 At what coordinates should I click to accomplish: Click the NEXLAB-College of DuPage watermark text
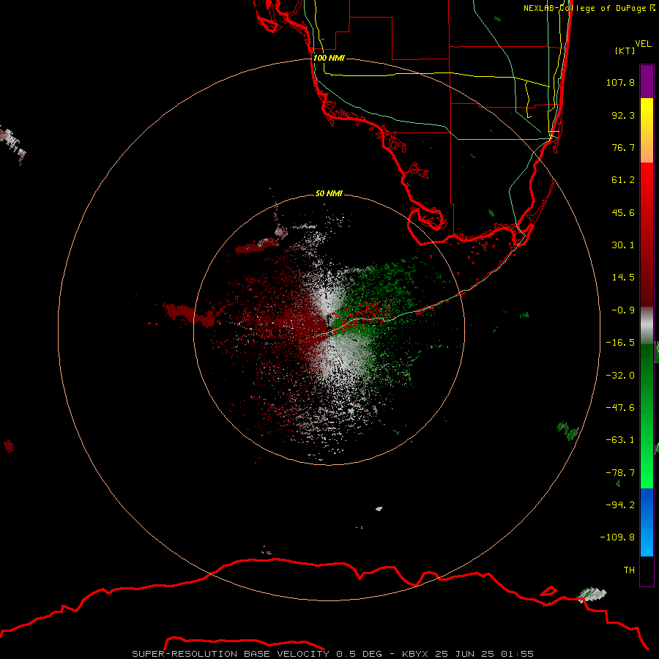tap(589, 8)
